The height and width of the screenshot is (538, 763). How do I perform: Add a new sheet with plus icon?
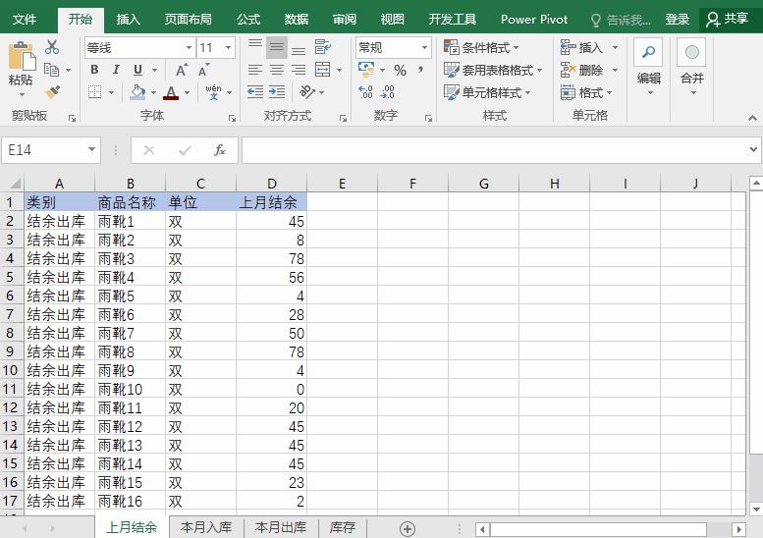(x=408, y=529)
